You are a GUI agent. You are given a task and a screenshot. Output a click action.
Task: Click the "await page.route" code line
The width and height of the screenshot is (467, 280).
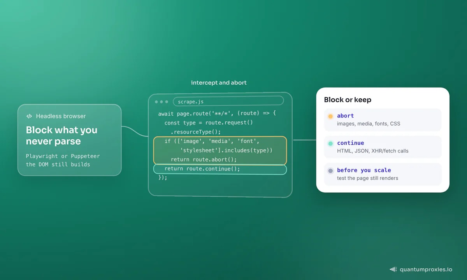(x=217, y=114)
